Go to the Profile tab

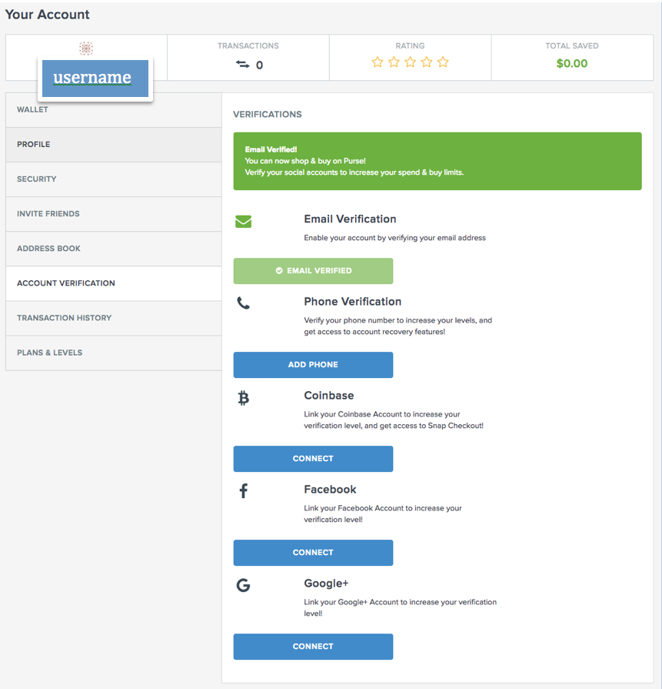[113, 145]
